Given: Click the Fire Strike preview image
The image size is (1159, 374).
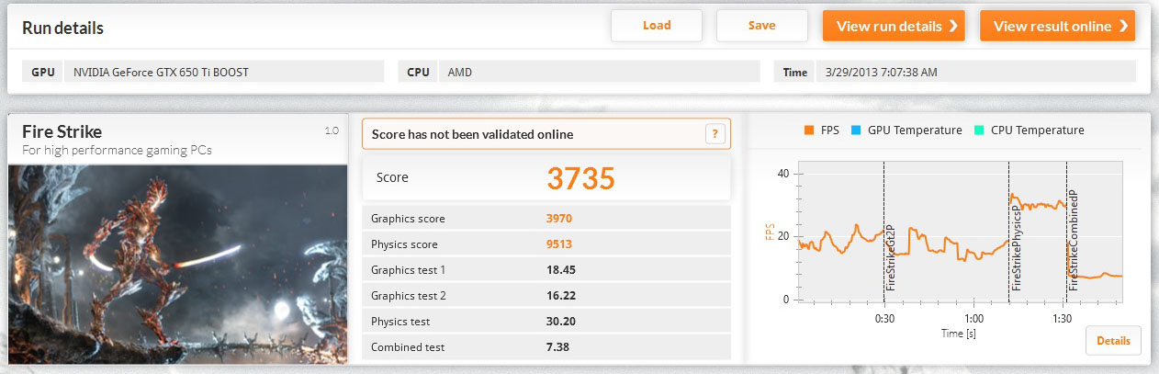Looking at the screenshot, I should tap(179, 264).
